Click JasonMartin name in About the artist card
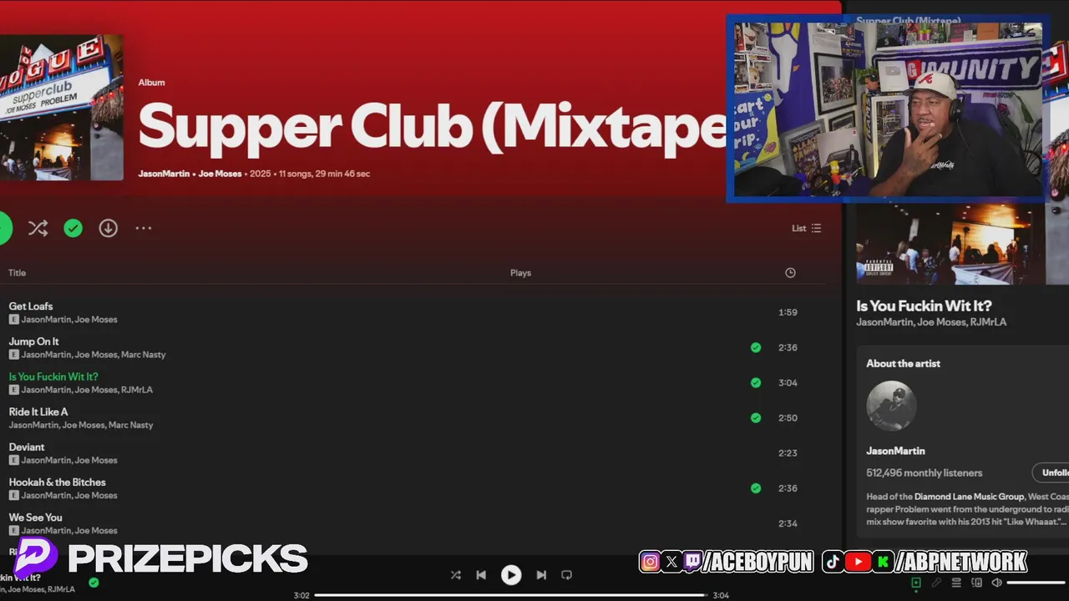The width and height of the screenshot is (1069, 601). [895, 451]
